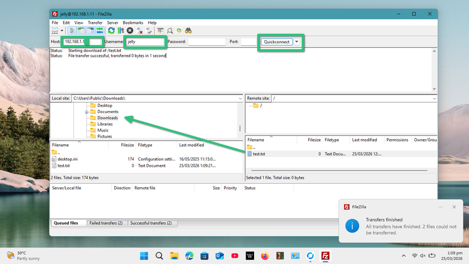
Task: Click into the Password field
Action: [x=206, y=42]
